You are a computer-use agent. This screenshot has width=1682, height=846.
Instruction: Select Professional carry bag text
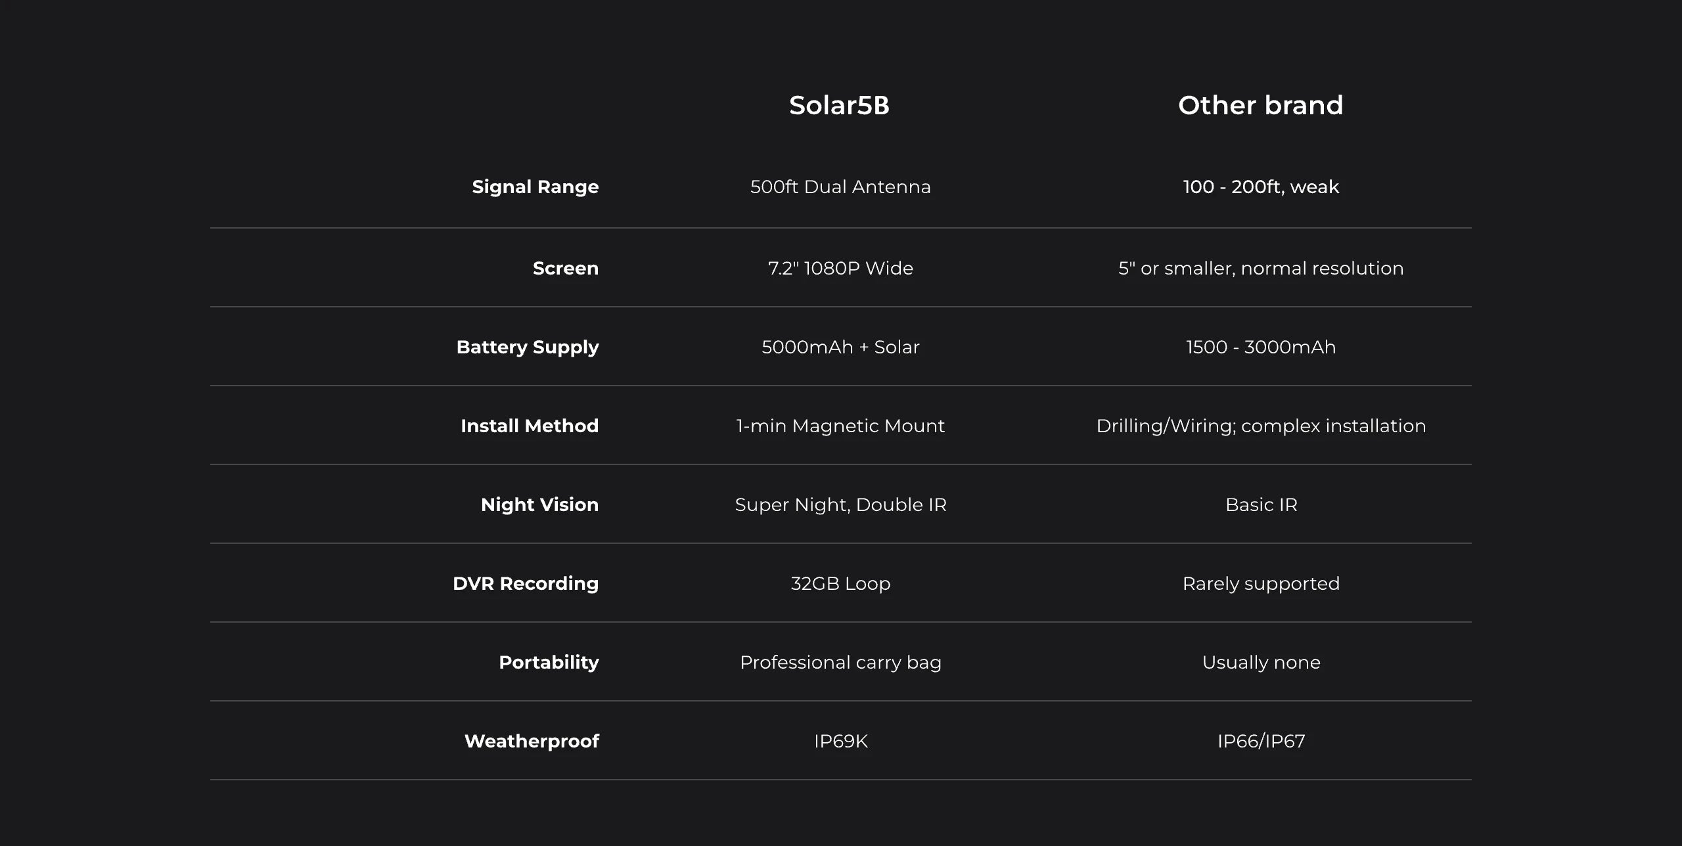pyautogui.click(x=840, y=662)
